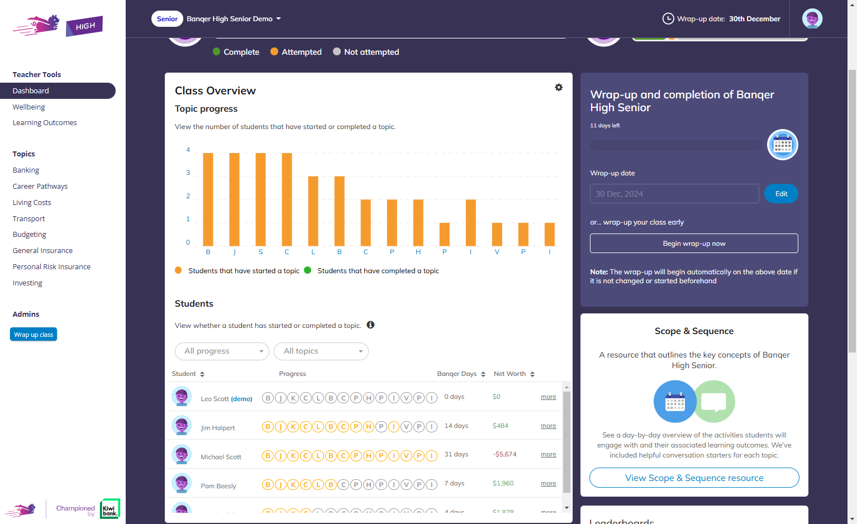Open the Living Costs topic
857x524 pixels.
tap(32, 202)
